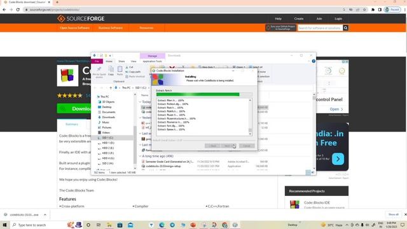The width and height of the screenshot is (407, 229).
Task: Collapse the A long time ago group
Action: (140, 156)
